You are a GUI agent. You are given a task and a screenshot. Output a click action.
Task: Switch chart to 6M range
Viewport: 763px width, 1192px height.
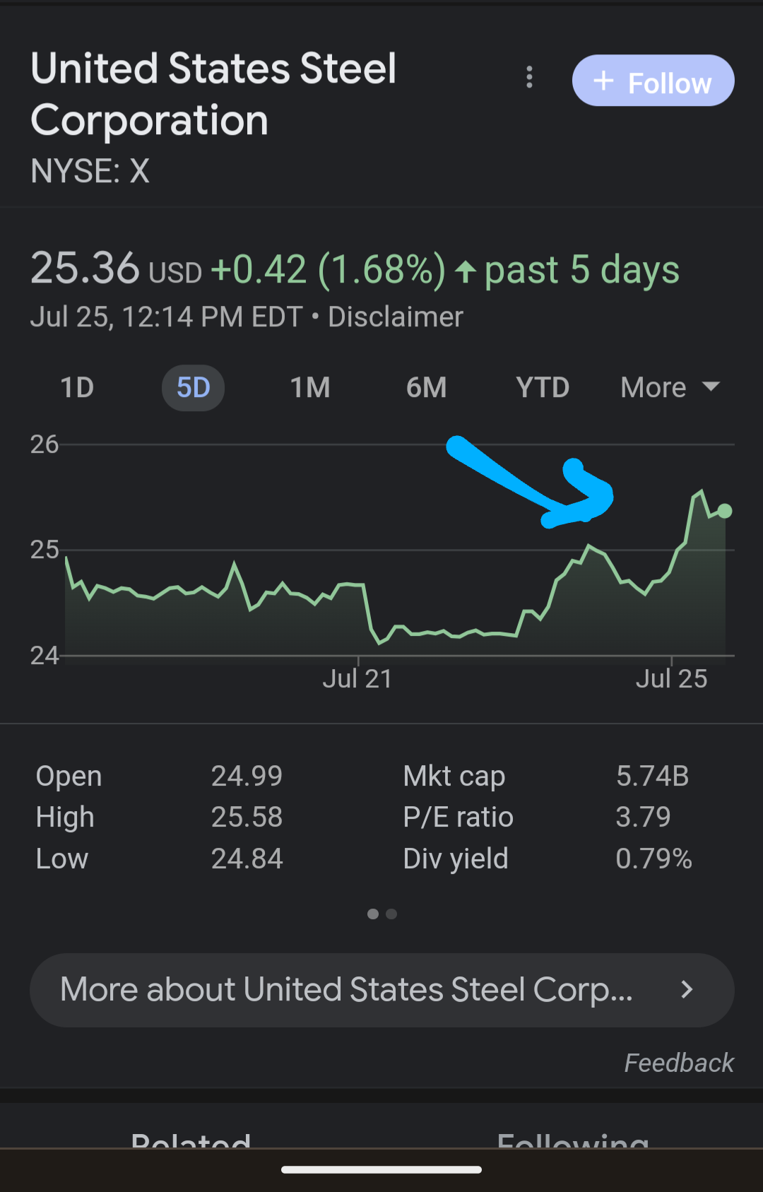(x=426, y=387)
